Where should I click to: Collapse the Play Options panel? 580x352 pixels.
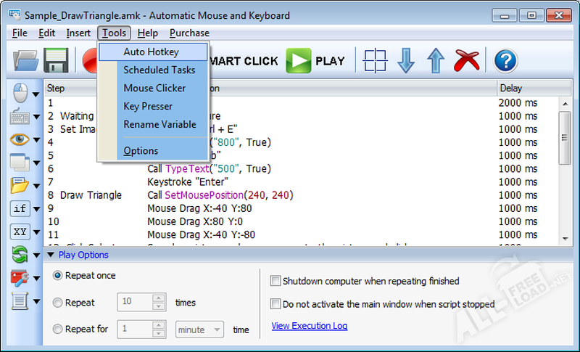51,255
